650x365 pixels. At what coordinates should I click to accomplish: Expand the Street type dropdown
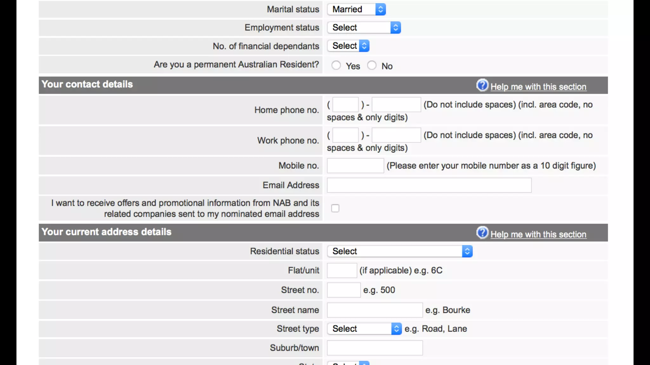click(x=364, y=329)
